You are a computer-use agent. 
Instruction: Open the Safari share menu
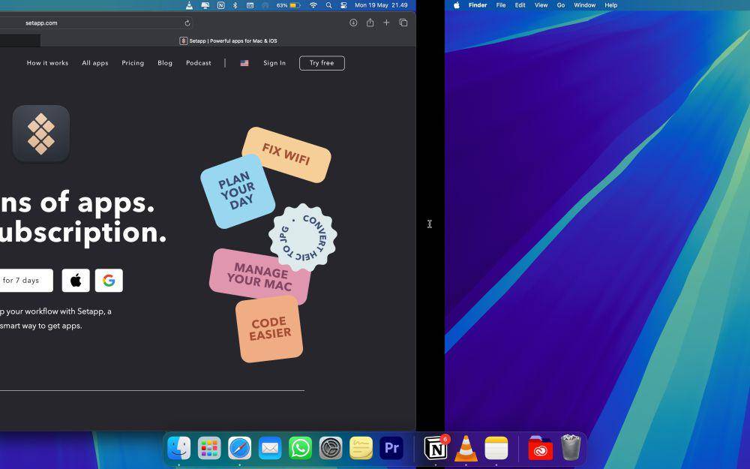[370, 23]
